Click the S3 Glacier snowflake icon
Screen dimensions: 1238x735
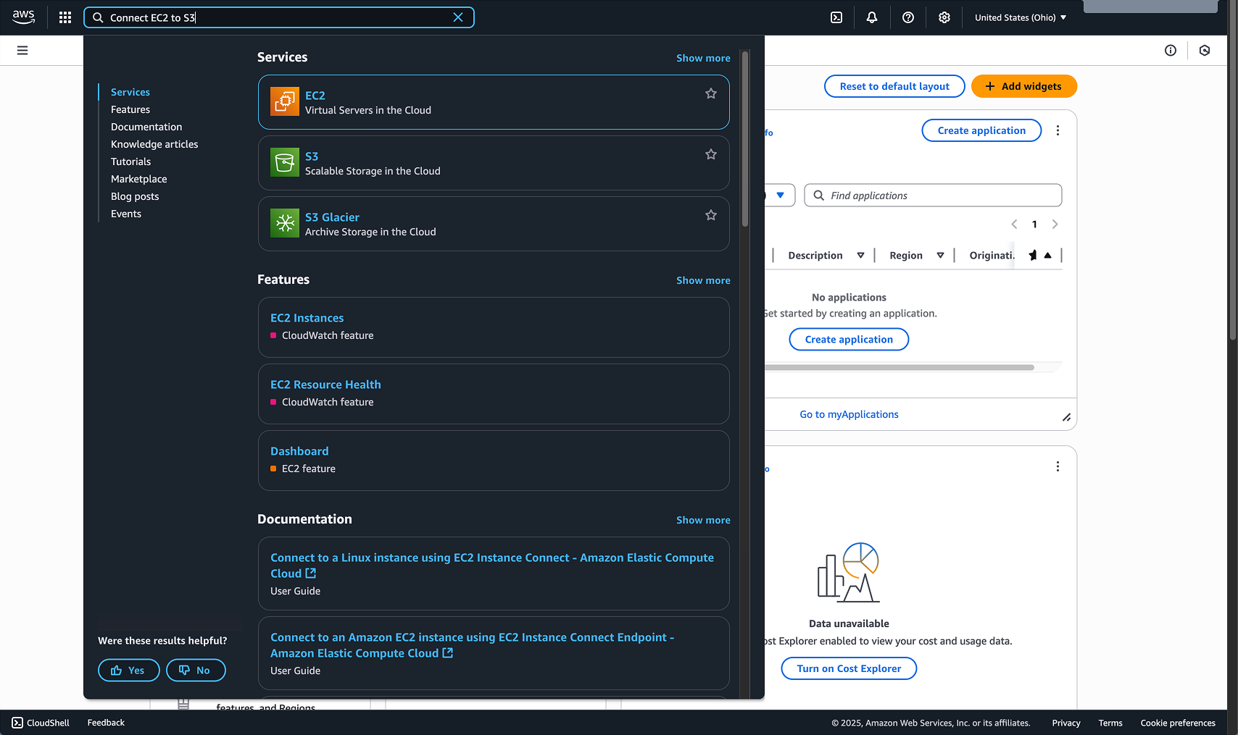coord(285,223)
